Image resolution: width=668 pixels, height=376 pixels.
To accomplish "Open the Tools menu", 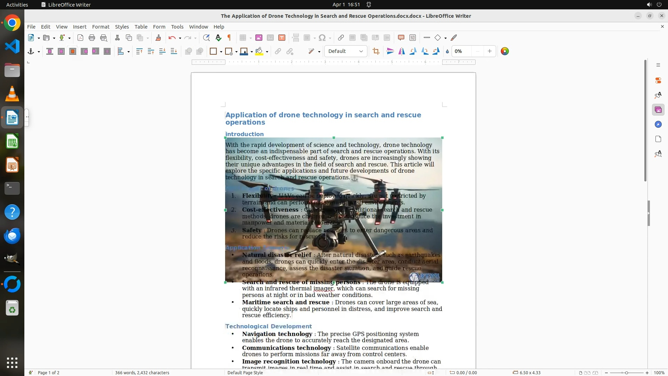I will click(x=177, y=27).
